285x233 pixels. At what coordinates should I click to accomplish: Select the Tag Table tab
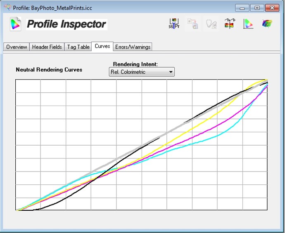78,47
